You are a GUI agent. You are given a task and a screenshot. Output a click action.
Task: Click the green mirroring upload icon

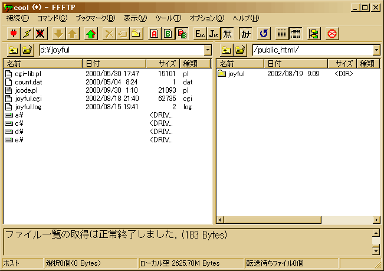pos(91,34)
